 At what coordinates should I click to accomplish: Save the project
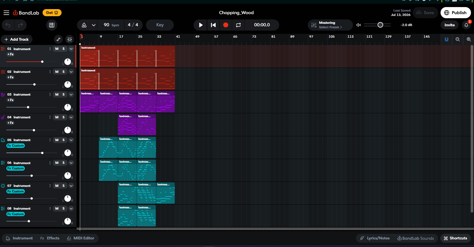click(425, 13)
